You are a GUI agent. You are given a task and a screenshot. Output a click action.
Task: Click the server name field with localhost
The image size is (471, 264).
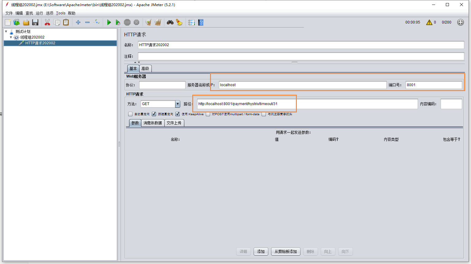pyautogui.click(x=303, y=85)
